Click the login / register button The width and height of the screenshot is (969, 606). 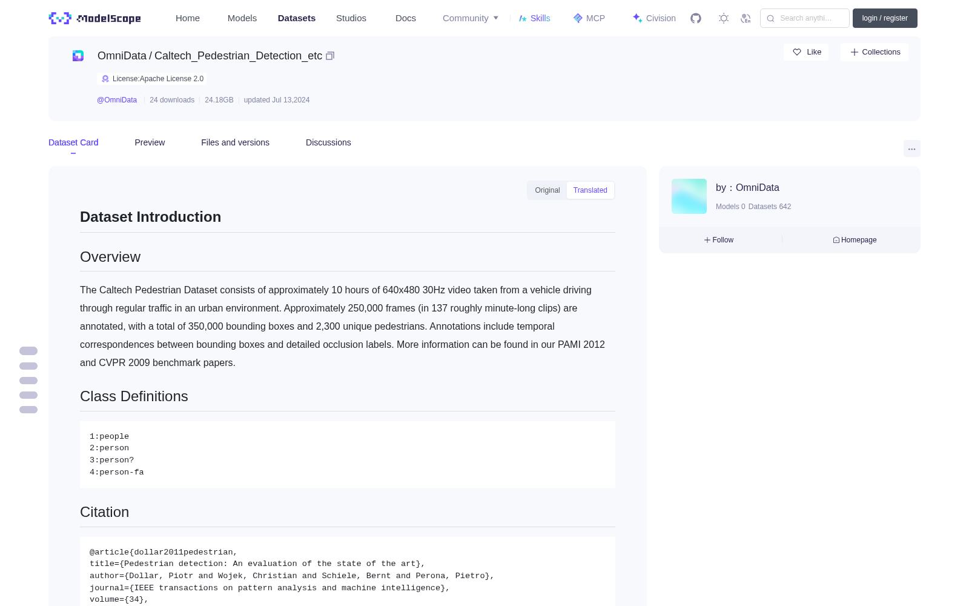[x=885, y=18]
